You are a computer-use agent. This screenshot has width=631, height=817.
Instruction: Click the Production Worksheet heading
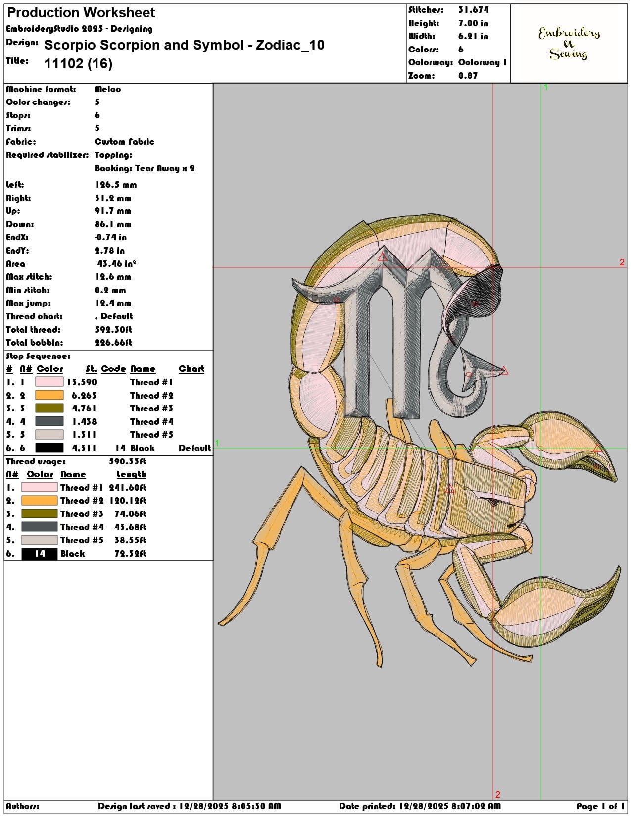pyautogui.click(x=81, y=13)
